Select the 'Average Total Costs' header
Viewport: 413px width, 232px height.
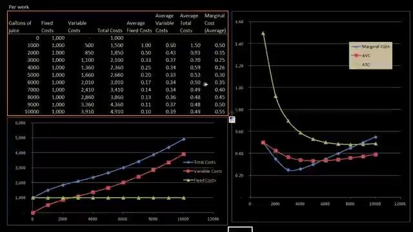click(x=189, y=23)
